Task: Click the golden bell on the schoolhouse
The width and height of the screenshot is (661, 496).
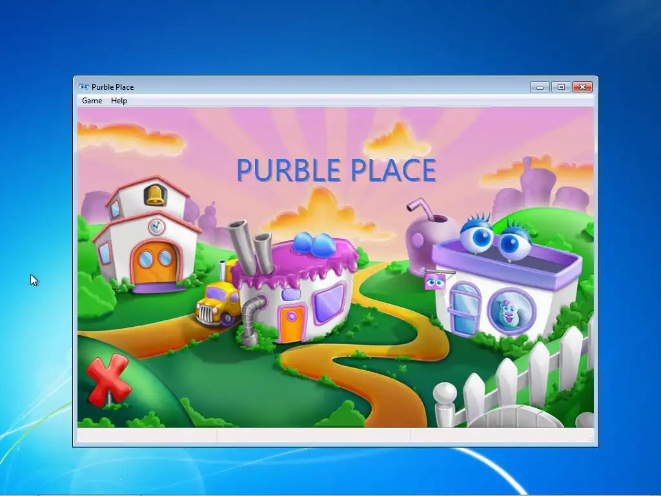Action: click(155, 195)
